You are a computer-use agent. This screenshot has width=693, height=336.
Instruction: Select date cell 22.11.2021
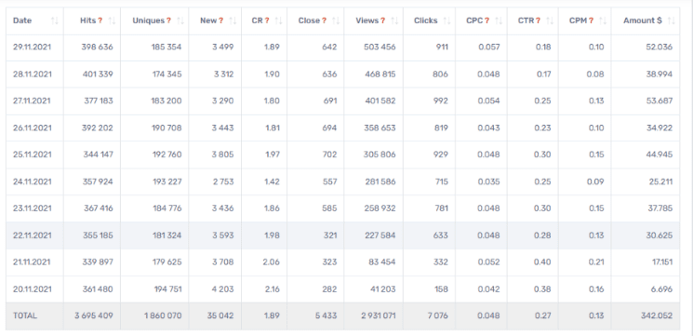33,235
